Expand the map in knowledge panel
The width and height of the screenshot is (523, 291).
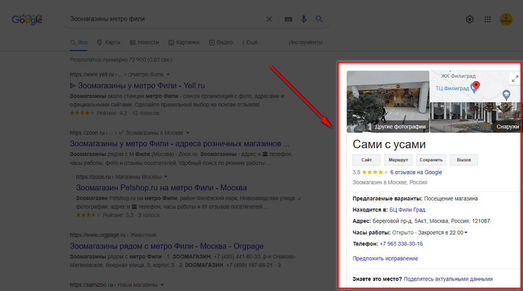514,79
